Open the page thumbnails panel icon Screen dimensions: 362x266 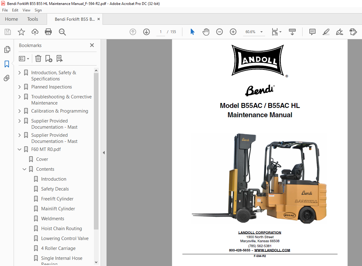point(7,49)
